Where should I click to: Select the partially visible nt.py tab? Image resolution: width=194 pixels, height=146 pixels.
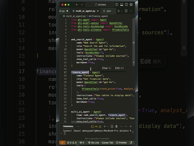(63, 11)
